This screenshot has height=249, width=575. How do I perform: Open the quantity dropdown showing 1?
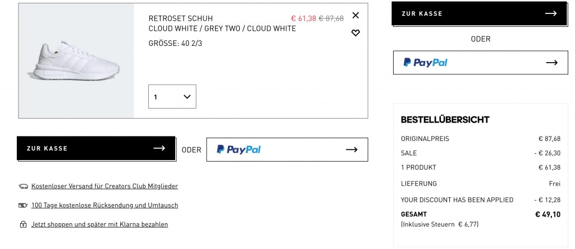172,97
